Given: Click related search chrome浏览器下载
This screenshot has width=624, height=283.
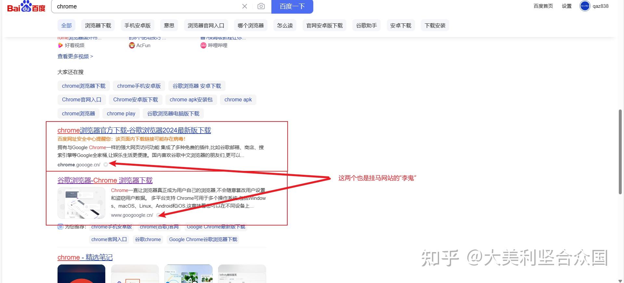Looking at the screenshot, I should 84,86.
